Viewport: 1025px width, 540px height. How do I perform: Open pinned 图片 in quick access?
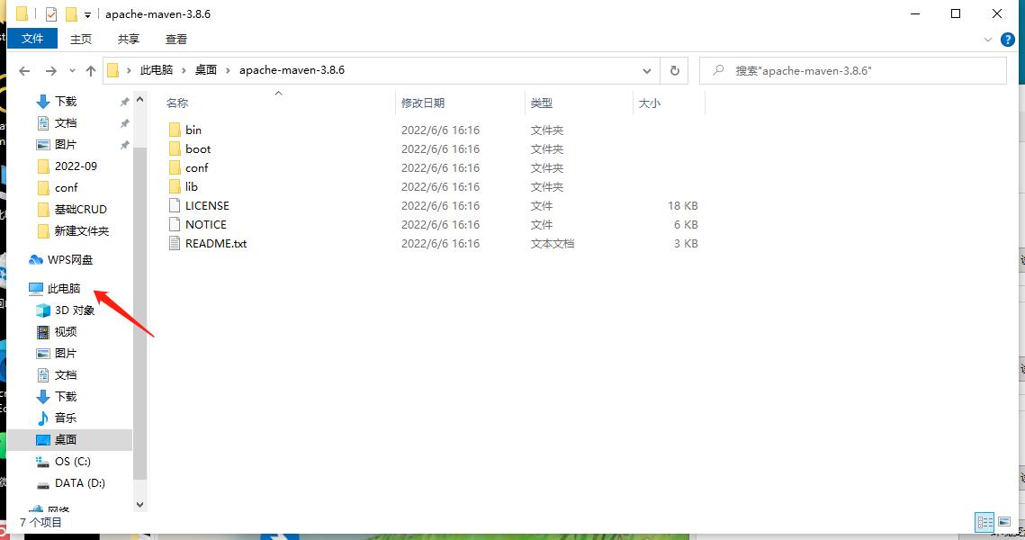click(66, 145)
